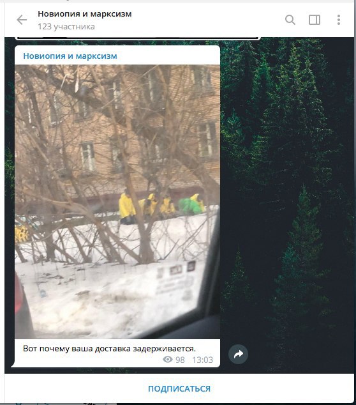Click the message caption about delayed delivery
Image resolution: width=356 pixels, height=405 pixels.
point(109,348)
